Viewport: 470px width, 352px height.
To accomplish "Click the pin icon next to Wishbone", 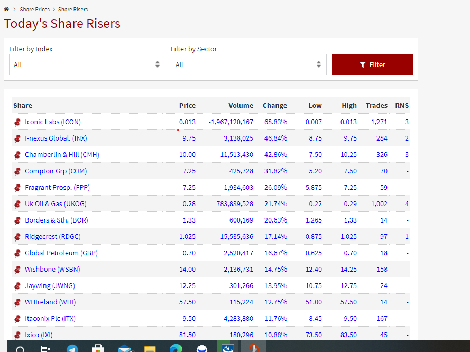I will (x=17, y=270).
